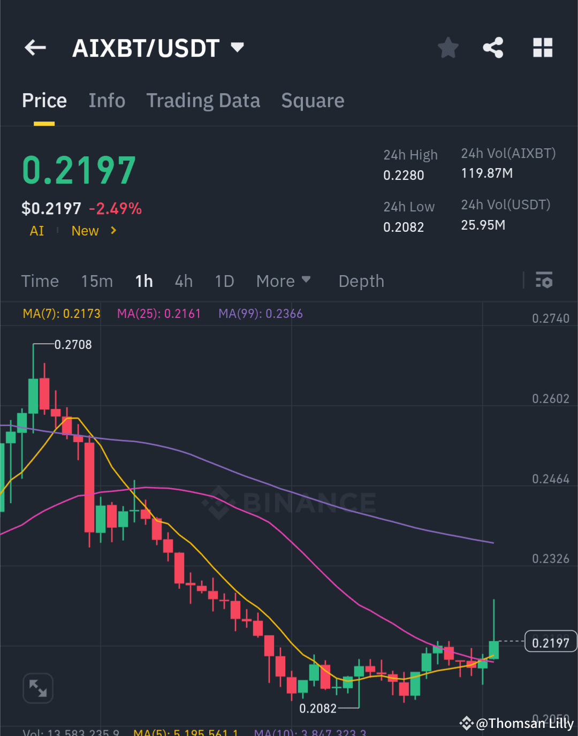
Task: Open the share options
Action: [492, 48]
